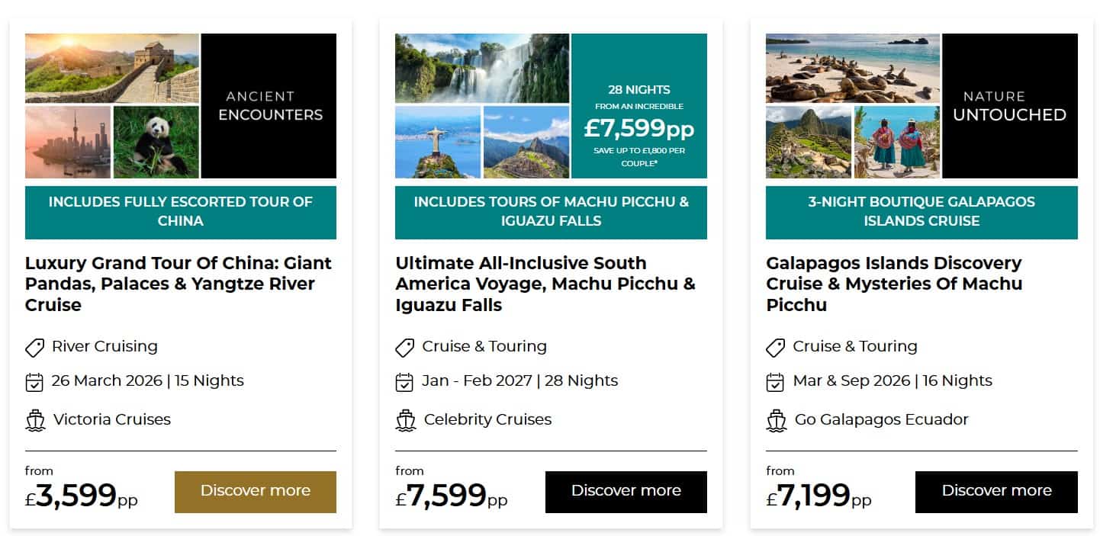Screen dimensions: 1100x536
Task: Click the ship icon beside Go Galapagos Ecuador
Action: 777,420
